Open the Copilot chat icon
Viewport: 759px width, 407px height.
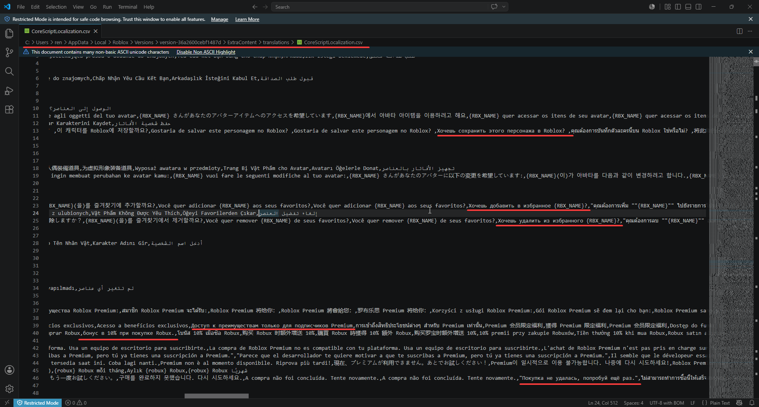pos(494,7)
